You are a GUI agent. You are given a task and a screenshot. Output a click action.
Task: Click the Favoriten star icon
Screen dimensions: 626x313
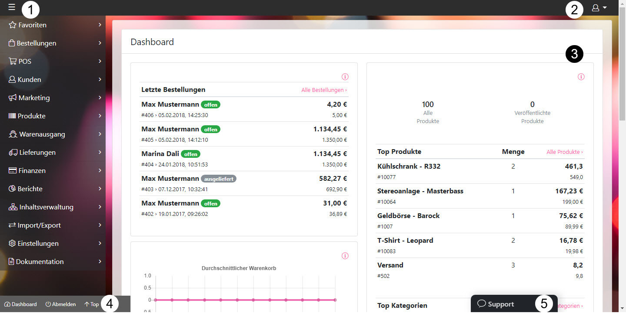coord(13,25)
